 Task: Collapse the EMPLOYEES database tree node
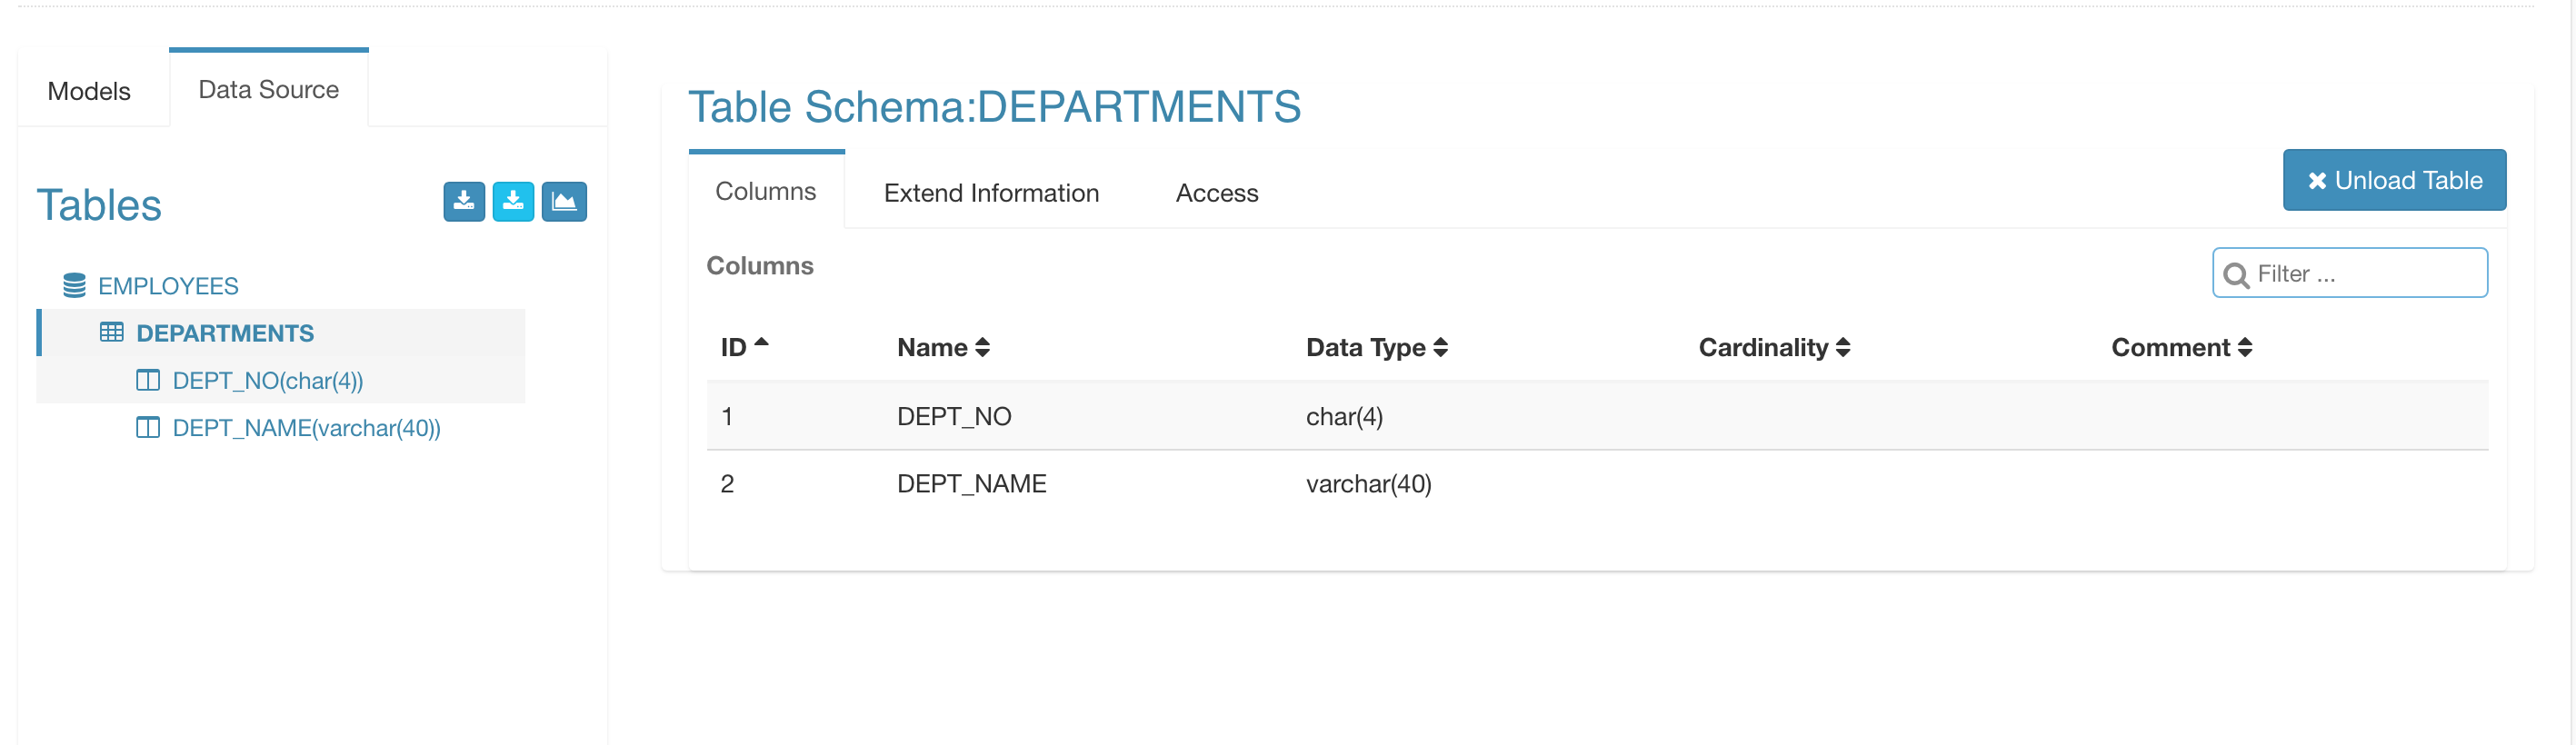click(168, 286)
